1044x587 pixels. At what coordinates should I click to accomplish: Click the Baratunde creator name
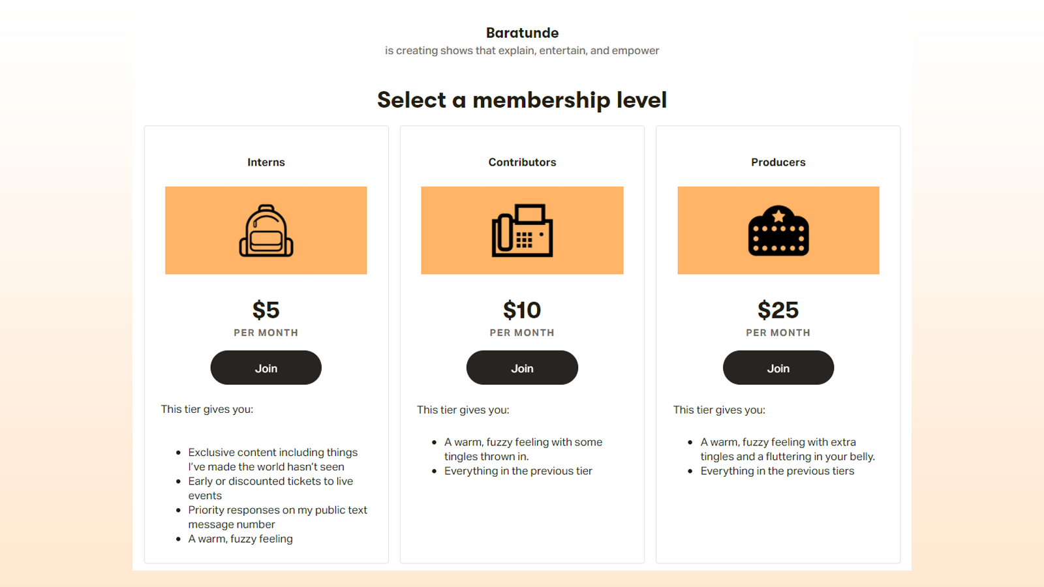[x=522, y=33]
